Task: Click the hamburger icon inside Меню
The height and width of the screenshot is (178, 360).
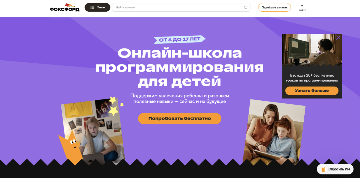Action: click(x=92, y=7)
